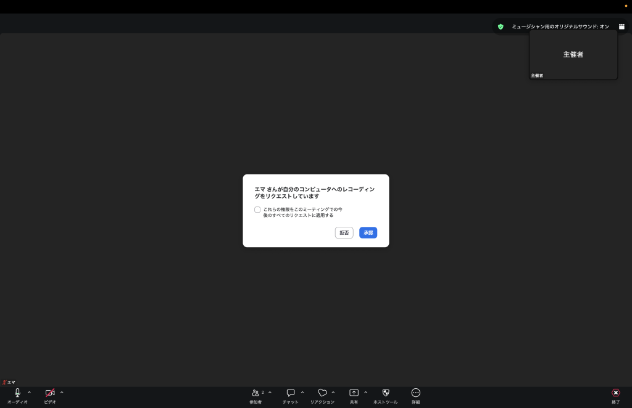Open the Participants panel icon
632x408 pixels.
coord(256,393)
